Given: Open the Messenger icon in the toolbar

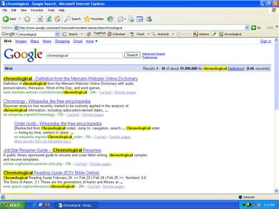Looking at the screenshot, I should pos(149,19).
